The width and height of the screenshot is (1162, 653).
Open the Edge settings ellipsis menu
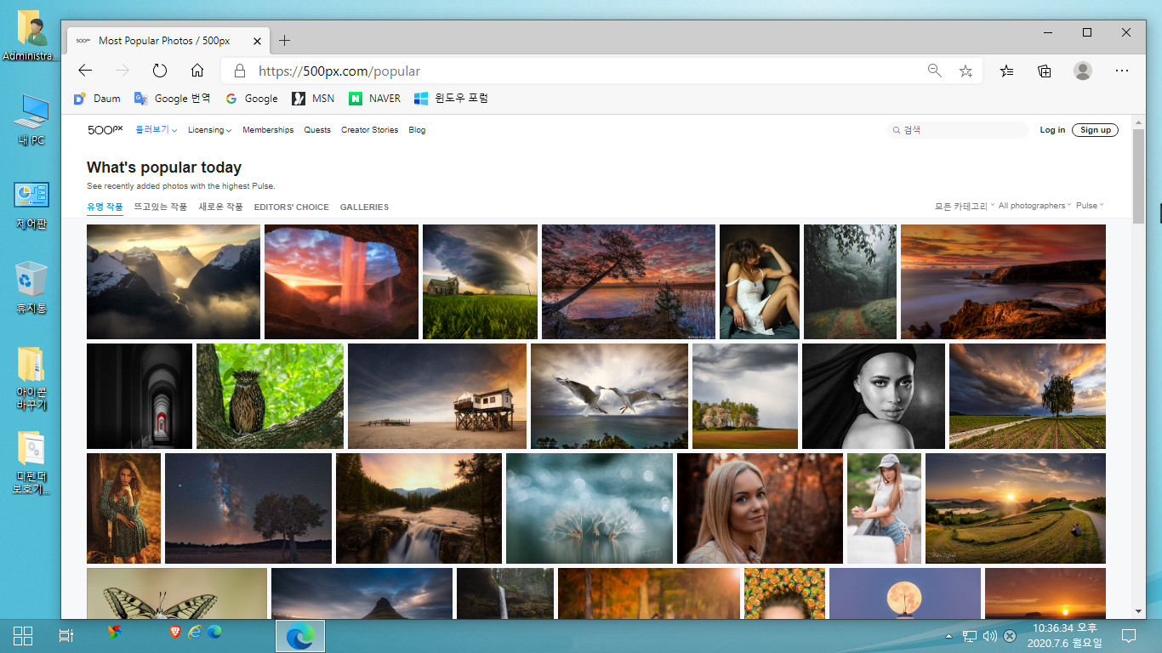point(1122,71)
